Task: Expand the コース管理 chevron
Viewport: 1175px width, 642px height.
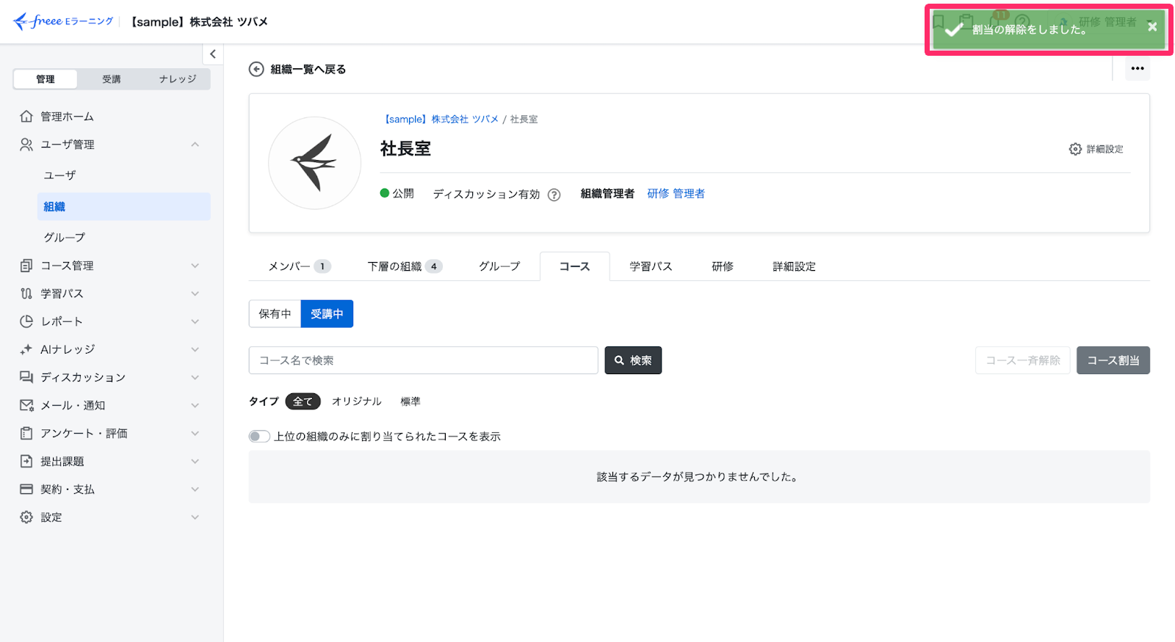Action: click(x=195, y=266)
